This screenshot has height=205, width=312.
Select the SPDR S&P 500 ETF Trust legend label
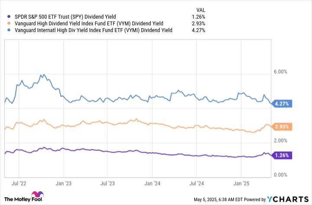tap(65, 17)
